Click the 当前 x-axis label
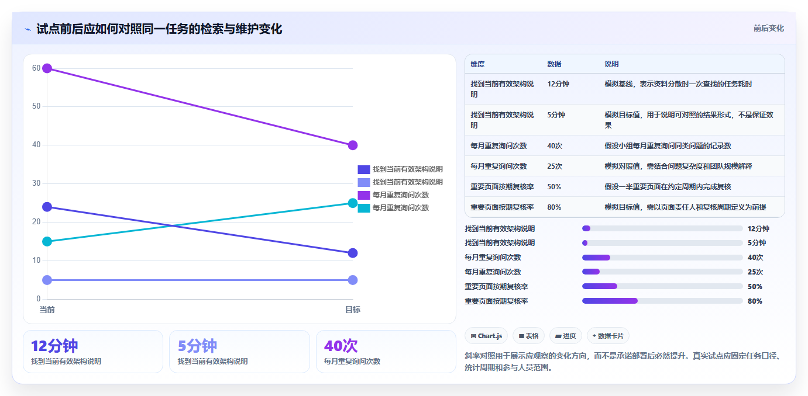The height and width of the screenshot is (396, 808). [47, 310]
